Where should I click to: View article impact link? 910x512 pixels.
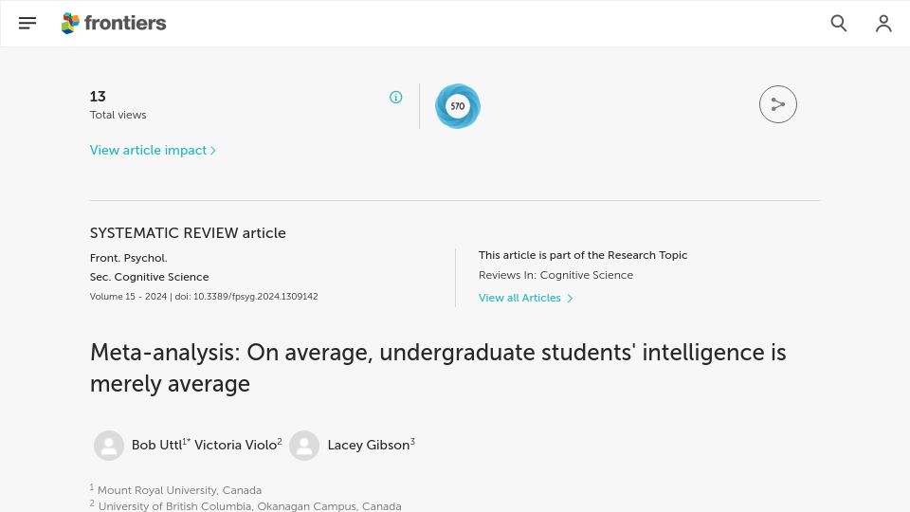pos(154,151)
